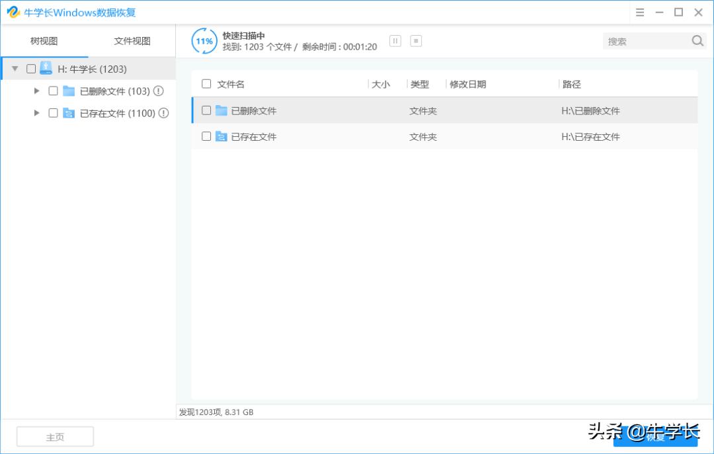Select the 已删除文件 row checkbox
The image size is (714, 454).
pyautogui.click(x=206, y=110)
